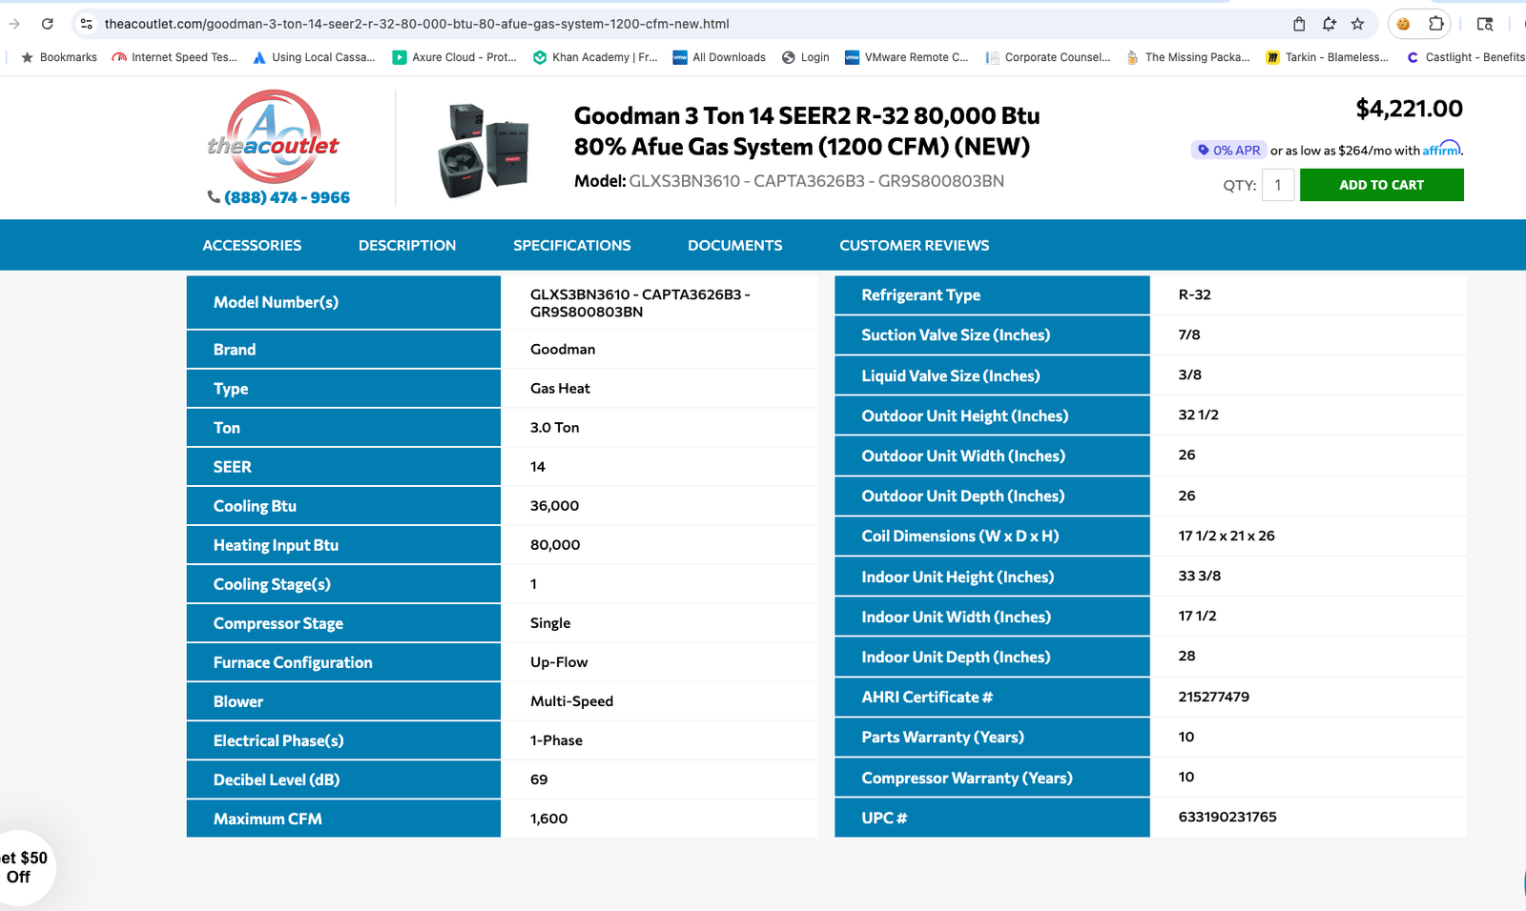Click the Maximum CFM value '1,600'
Image resolution: width=1526 pixels, height=911 pixels.
click(549, 819)
